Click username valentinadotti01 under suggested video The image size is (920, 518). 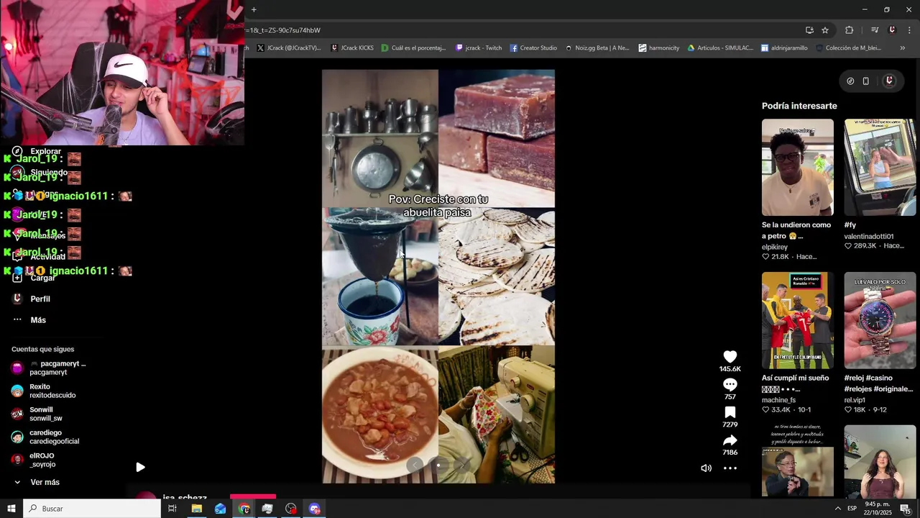pos(869,236)
